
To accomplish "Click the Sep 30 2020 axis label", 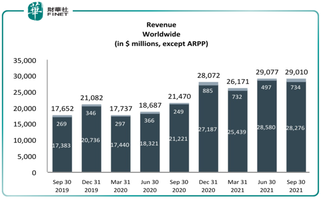I will coord(179,186).
